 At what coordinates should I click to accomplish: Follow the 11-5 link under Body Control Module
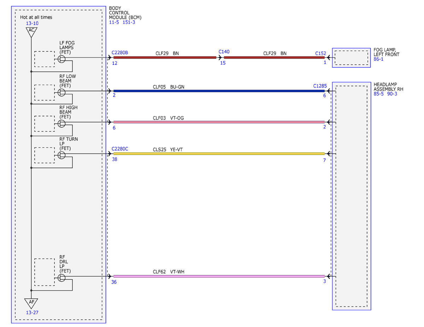coord(114,22)
